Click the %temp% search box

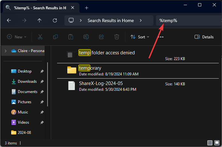pyautogui.click(x=188, y=20)
